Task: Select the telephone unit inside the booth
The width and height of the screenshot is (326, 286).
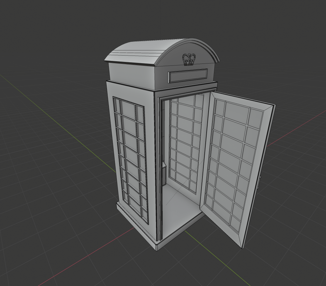Action: pyautogui.click(x=164, y=173)
